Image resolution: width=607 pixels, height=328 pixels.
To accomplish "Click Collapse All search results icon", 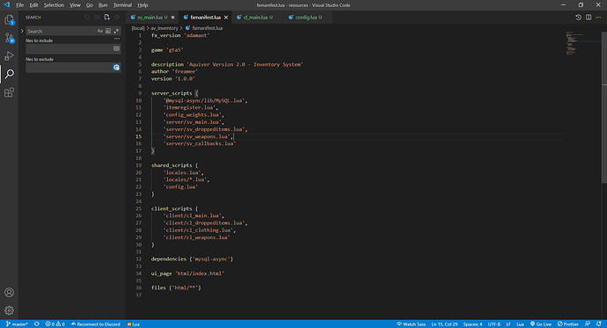I will 117,17.
